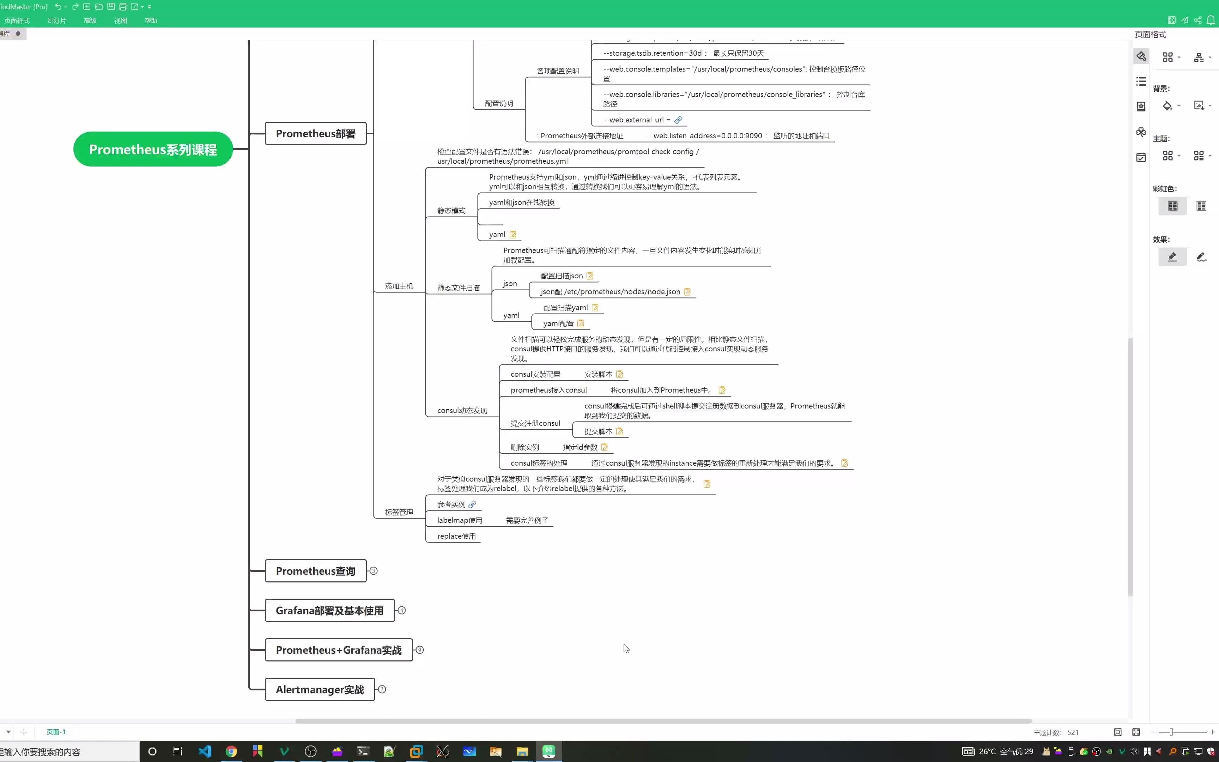Open the notification bell

pos(1211,20)
